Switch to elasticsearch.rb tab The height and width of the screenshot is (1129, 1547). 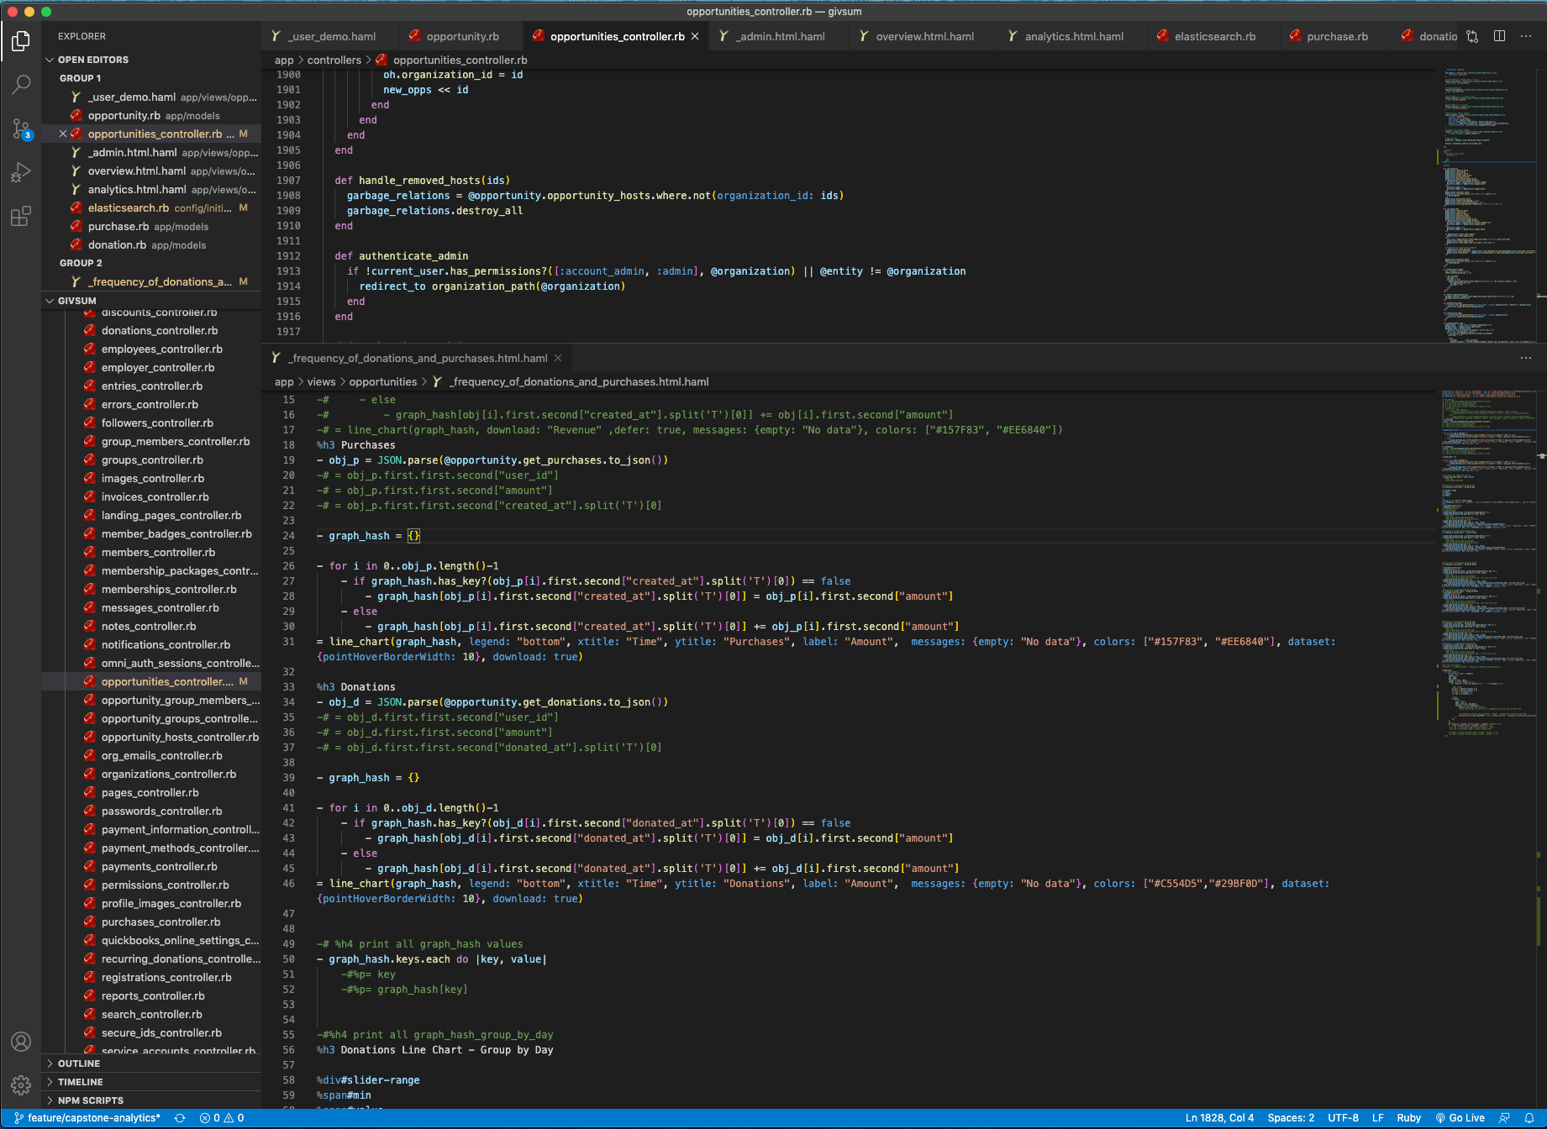(1214, 36)
